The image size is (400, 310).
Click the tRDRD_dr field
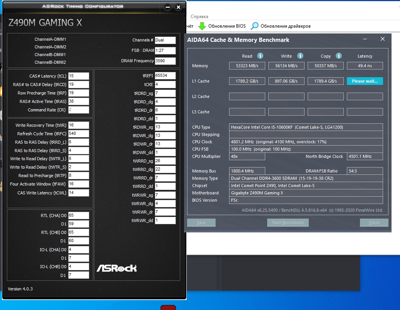(165, 110)
